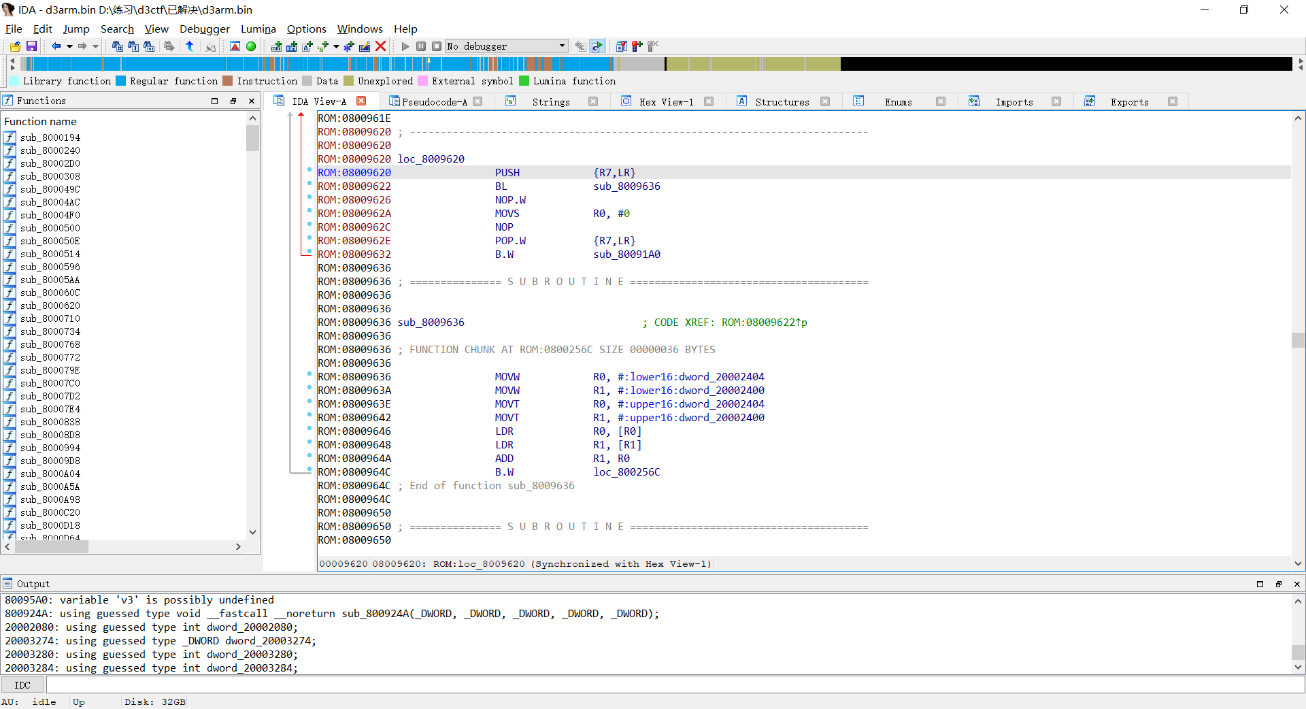Click the down arrow of the functions list scrollbar
This screenshot has height=709, width=1306.
tap(252, 532)
